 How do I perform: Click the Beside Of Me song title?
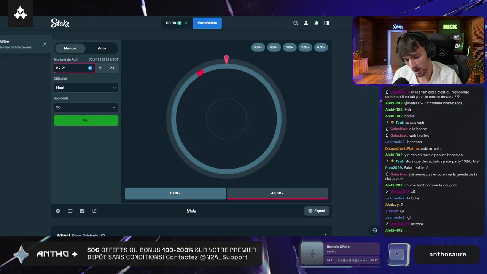(x=338, y=247)
